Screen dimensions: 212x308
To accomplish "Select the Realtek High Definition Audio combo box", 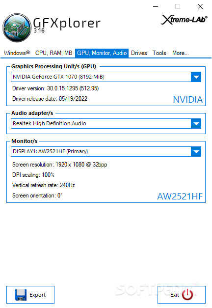I will pyautogui.click(x=106, y=124).
